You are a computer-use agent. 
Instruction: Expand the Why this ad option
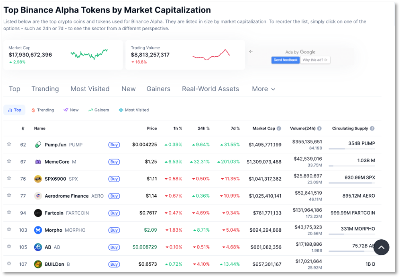click(314, 60)
